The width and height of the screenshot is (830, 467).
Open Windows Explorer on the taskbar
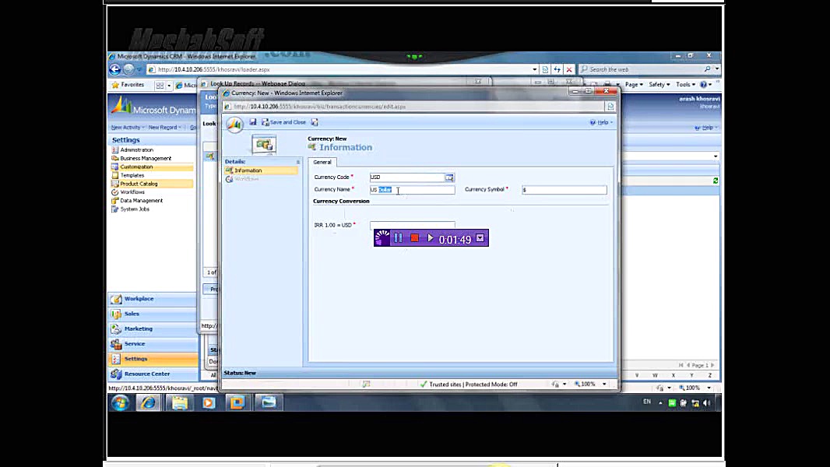[179, 403]
